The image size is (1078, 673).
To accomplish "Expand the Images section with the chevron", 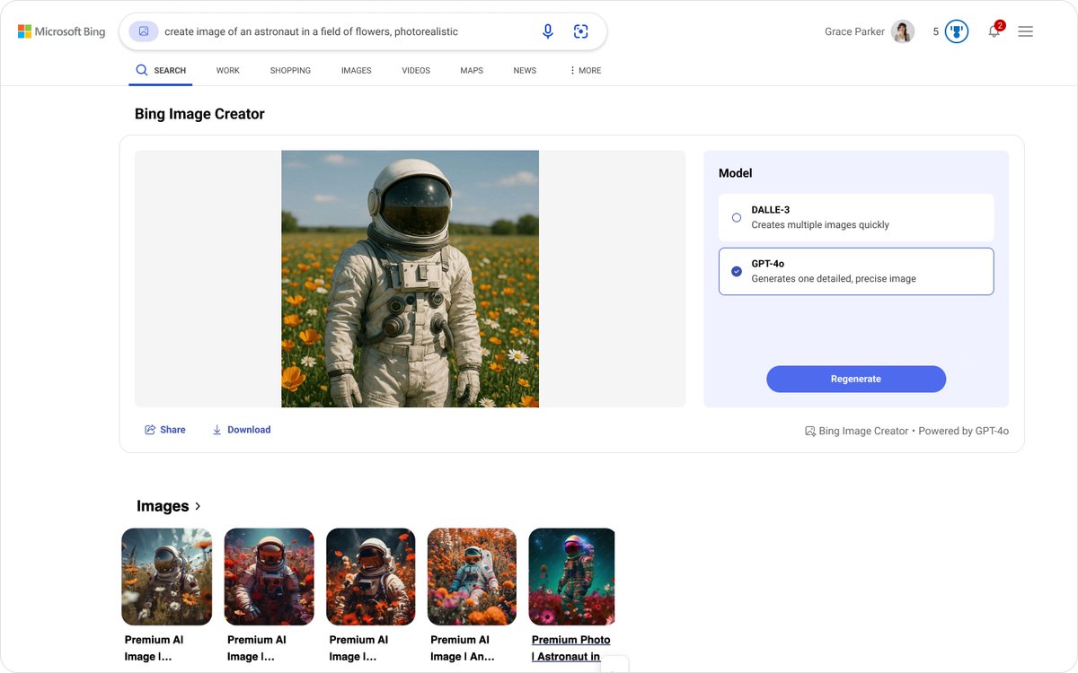I will click(x=196, y=505).
